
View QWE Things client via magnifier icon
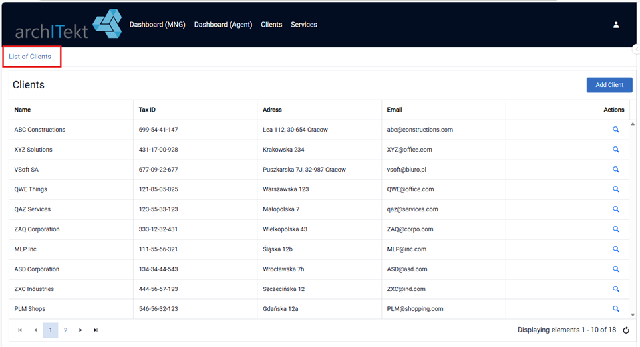click(x=616, y=189)
